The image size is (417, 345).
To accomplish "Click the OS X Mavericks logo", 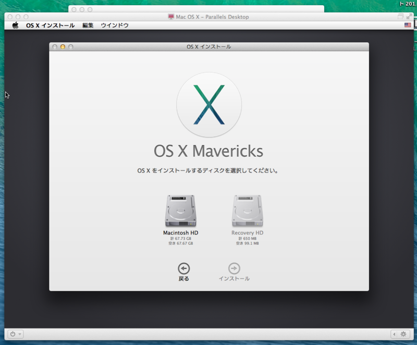I will point(209,105).
